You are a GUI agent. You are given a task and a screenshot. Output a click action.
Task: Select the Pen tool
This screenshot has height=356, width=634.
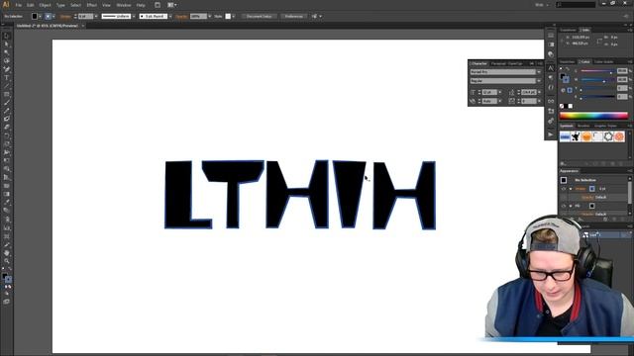[7, 69]
